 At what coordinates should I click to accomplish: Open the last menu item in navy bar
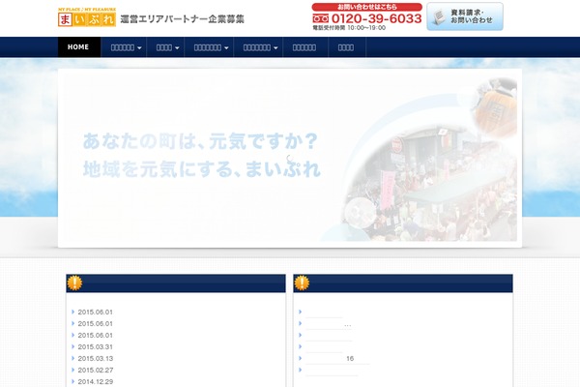[346, 47]
